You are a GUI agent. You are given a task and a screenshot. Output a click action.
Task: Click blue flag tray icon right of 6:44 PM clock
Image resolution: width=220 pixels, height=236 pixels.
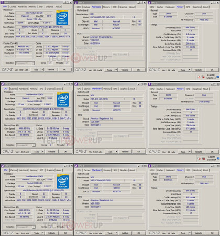point(218,77)
